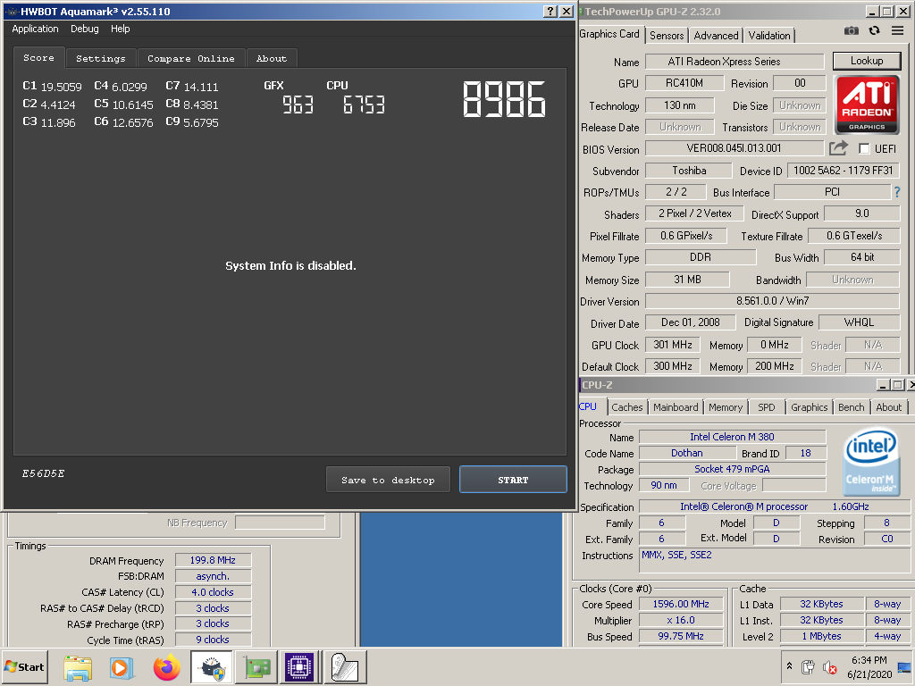Image resolution: width=915 pixels, height=686 pixels.
Task: Click the BIOS Version field
Action: 735,148
